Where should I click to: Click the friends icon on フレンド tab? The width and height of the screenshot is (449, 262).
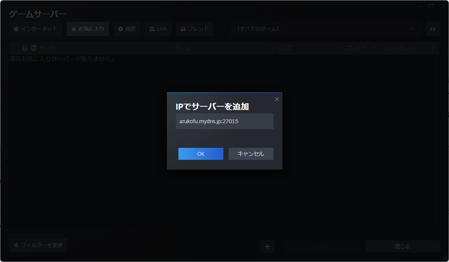[183, 29]
